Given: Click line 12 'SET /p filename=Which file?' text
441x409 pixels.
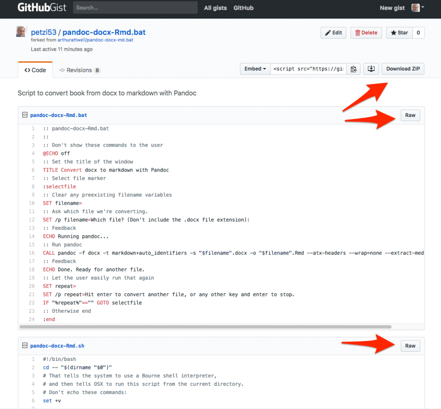Looking at the screenshot, I should click(x=146, y=220).
